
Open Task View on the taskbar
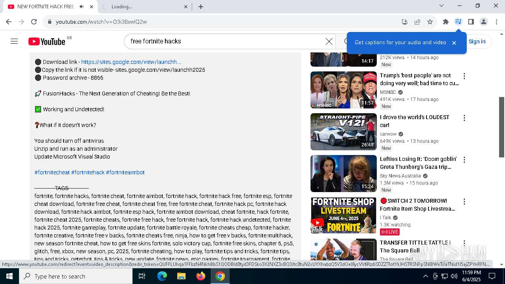tap(142, 276)
